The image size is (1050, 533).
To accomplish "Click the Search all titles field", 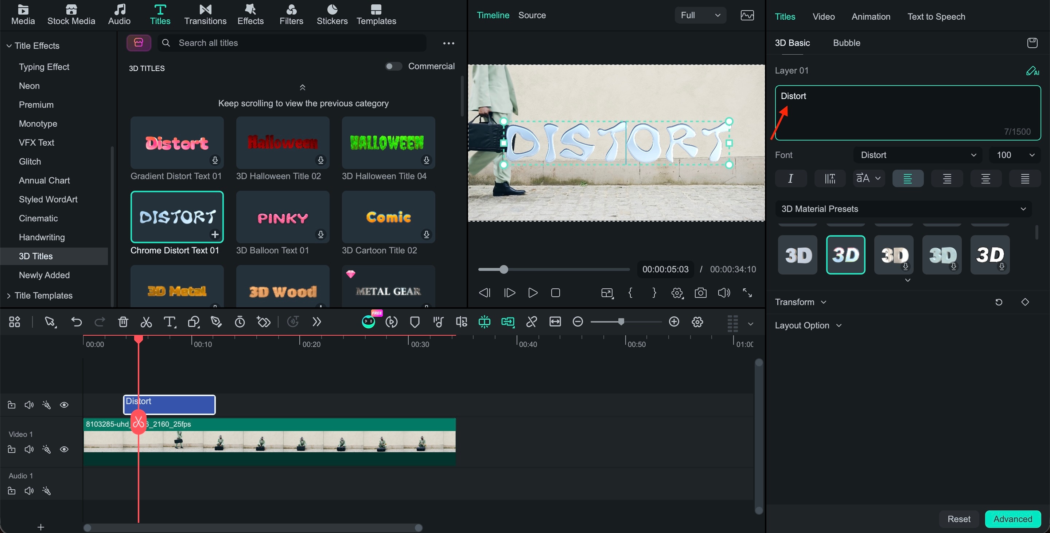I will 292,43.
